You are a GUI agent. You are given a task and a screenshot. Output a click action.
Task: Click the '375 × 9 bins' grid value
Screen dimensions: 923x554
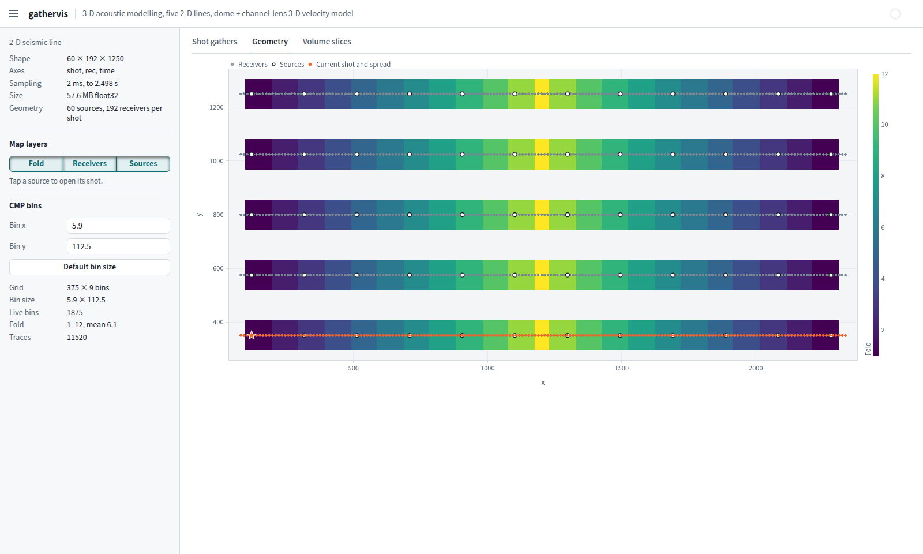coord(88,287)
